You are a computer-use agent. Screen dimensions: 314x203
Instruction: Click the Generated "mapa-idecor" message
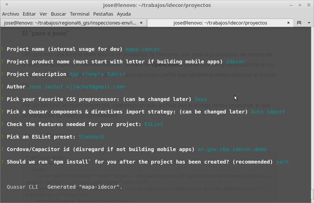coord(85,187)
